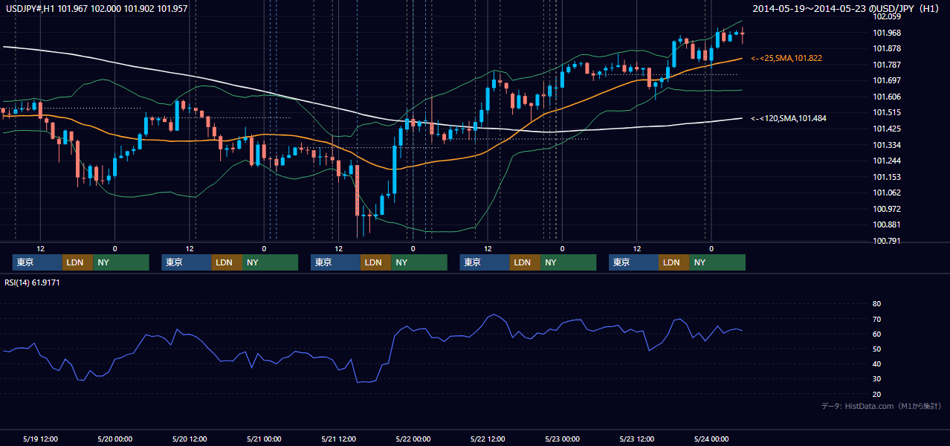Click the RSI scale value 80

[876, 304]
